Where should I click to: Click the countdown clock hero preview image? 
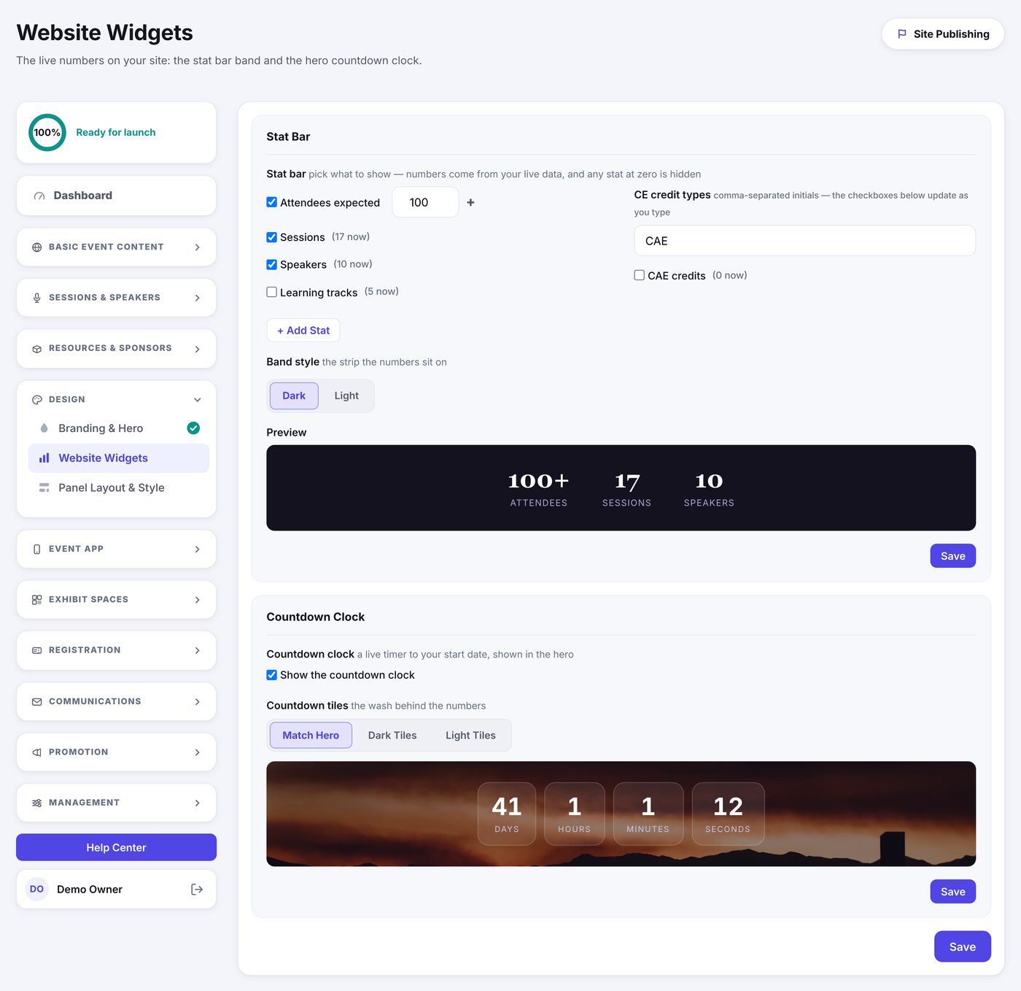pos(621,814)
